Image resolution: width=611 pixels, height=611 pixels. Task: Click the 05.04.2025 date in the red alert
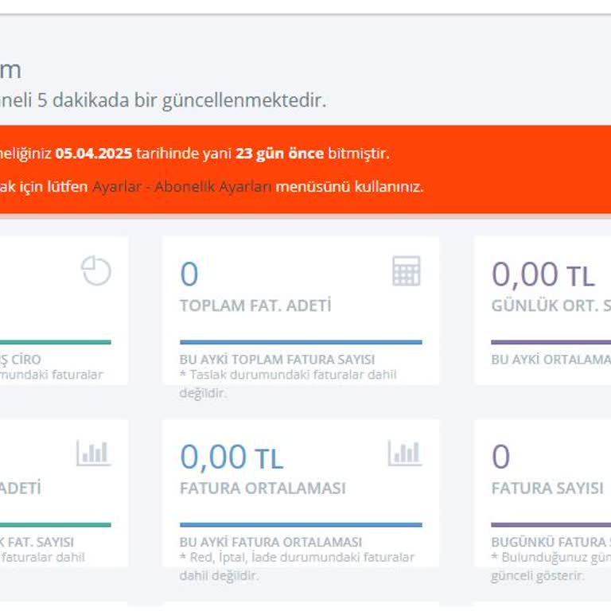(x=94, y=154)
